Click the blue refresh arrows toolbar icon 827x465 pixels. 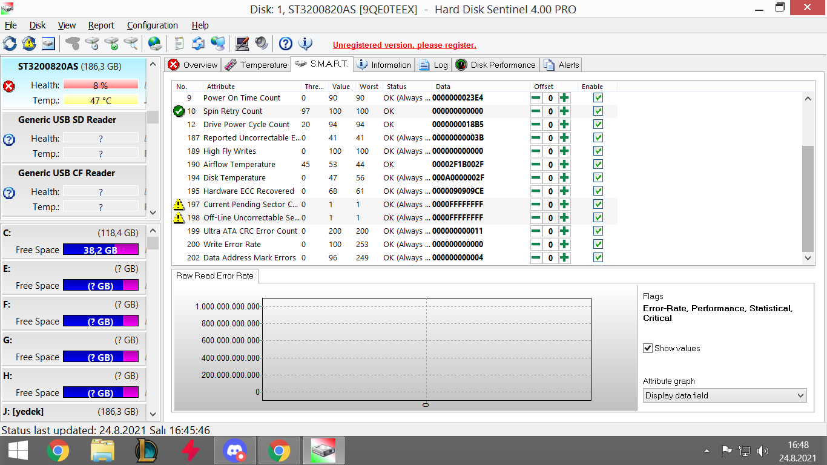tap(10, 44)
